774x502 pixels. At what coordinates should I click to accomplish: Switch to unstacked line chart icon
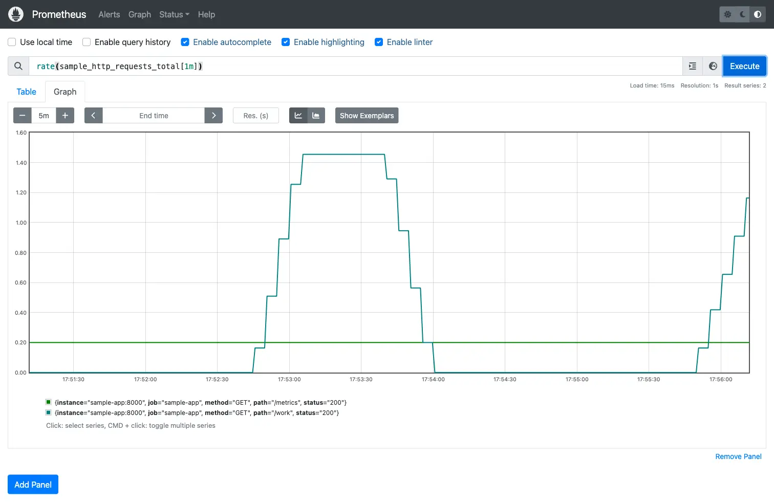tap(298, 116)
